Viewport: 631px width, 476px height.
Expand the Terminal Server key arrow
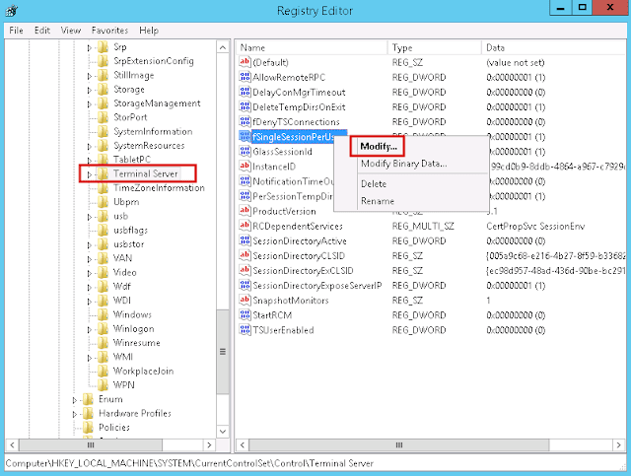pos(90,174)
